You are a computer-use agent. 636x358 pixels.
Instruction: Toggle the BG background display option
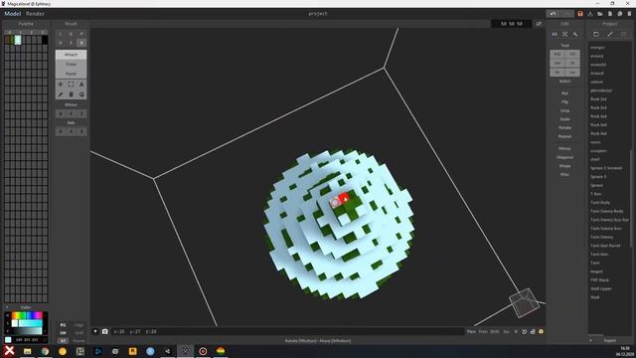click(63, 325)
